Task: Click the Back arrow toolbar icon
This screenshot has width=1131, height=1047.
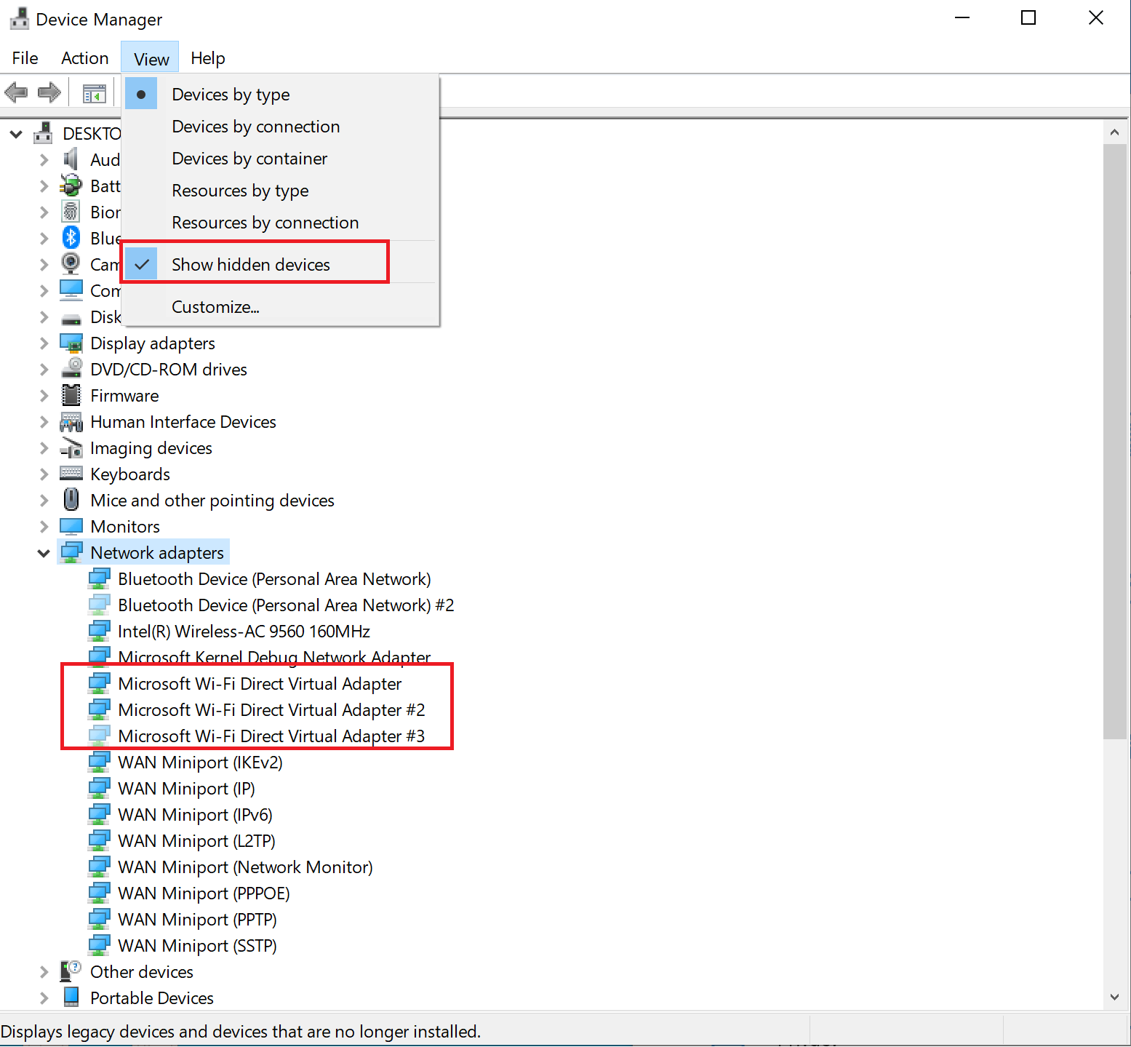Action: [16, 92]
